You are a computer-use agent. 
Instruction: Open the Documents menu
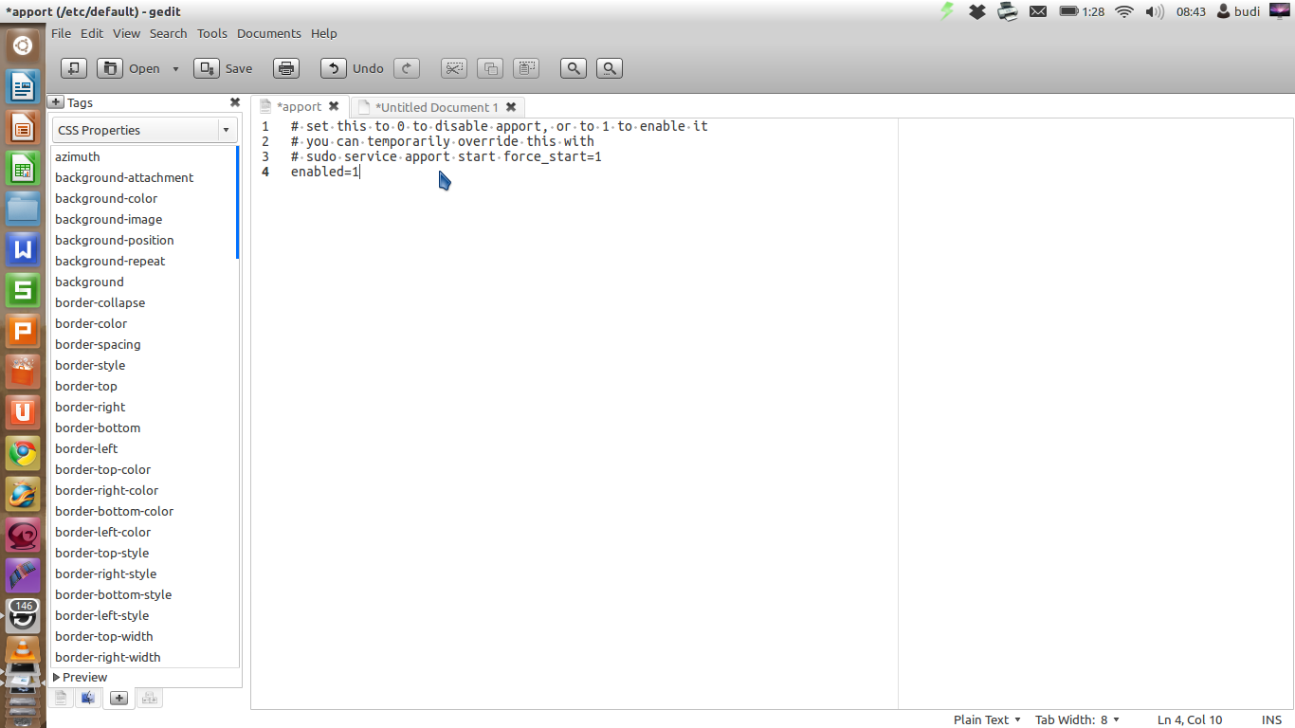[x=269, y=33]
